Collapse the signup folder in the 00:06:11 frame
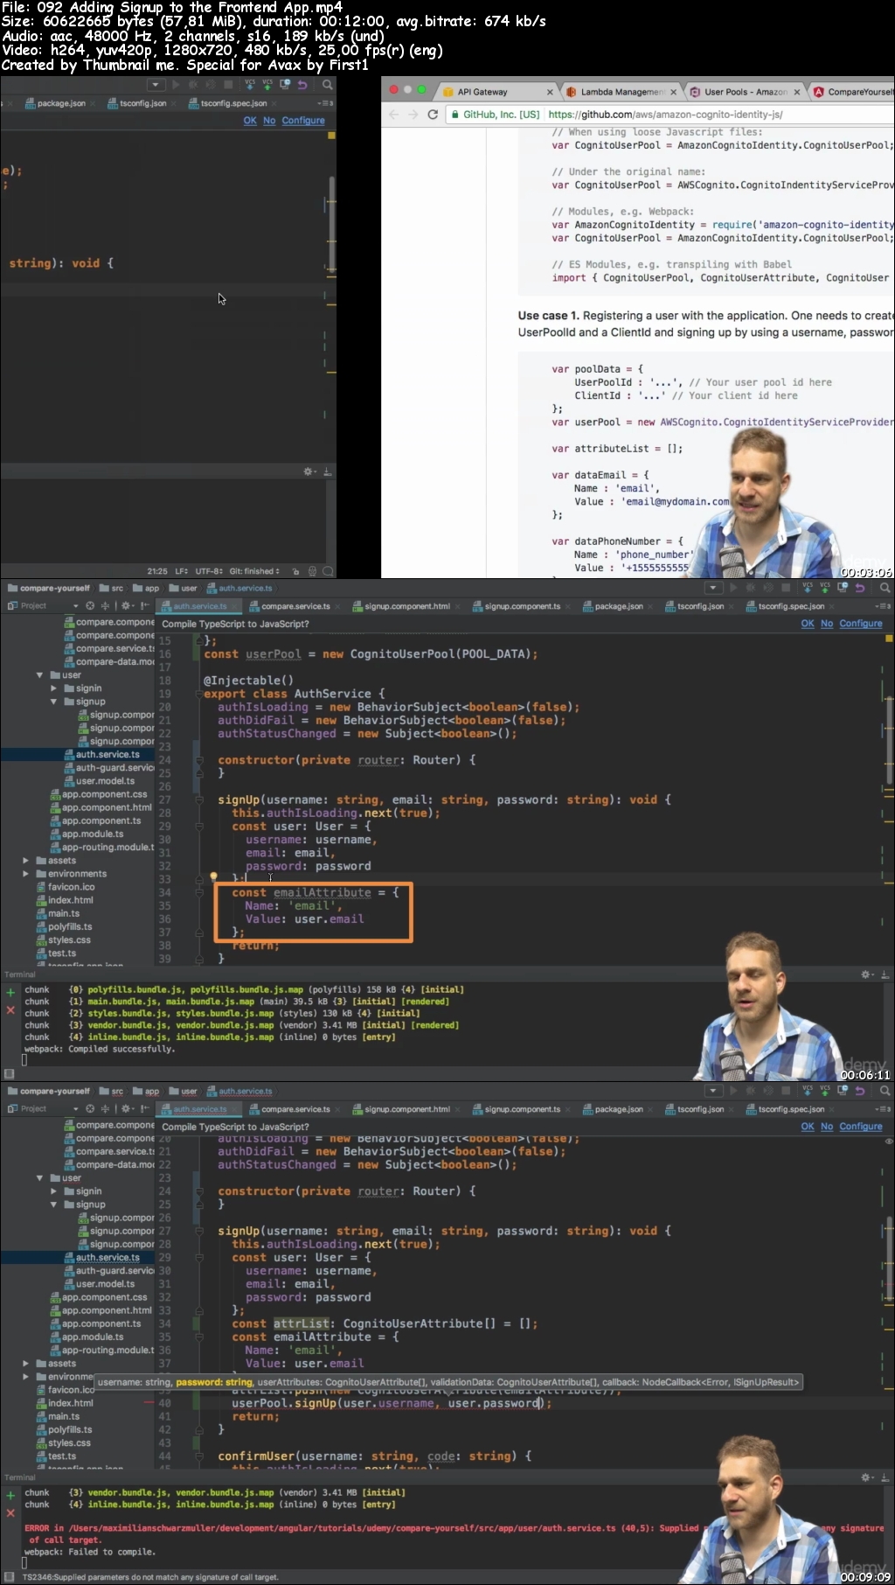Image resolution: width=895 pixels, height=1585 pixels. pyautogui.click(x=53, y=702)
